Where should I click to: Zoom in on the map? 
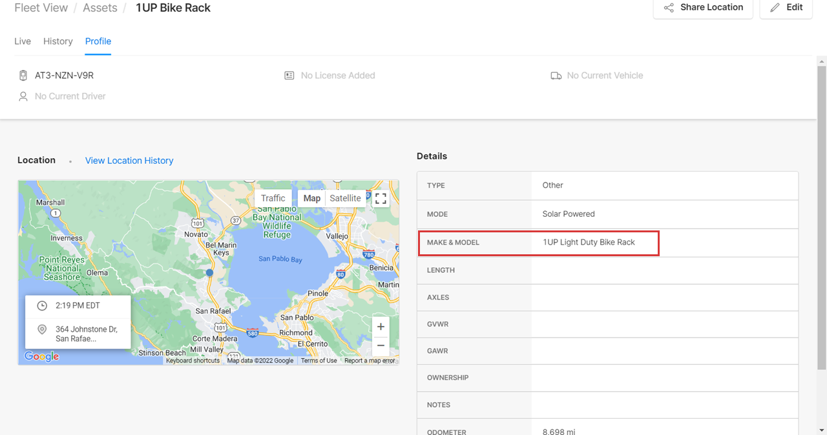[x=381, y=327]
